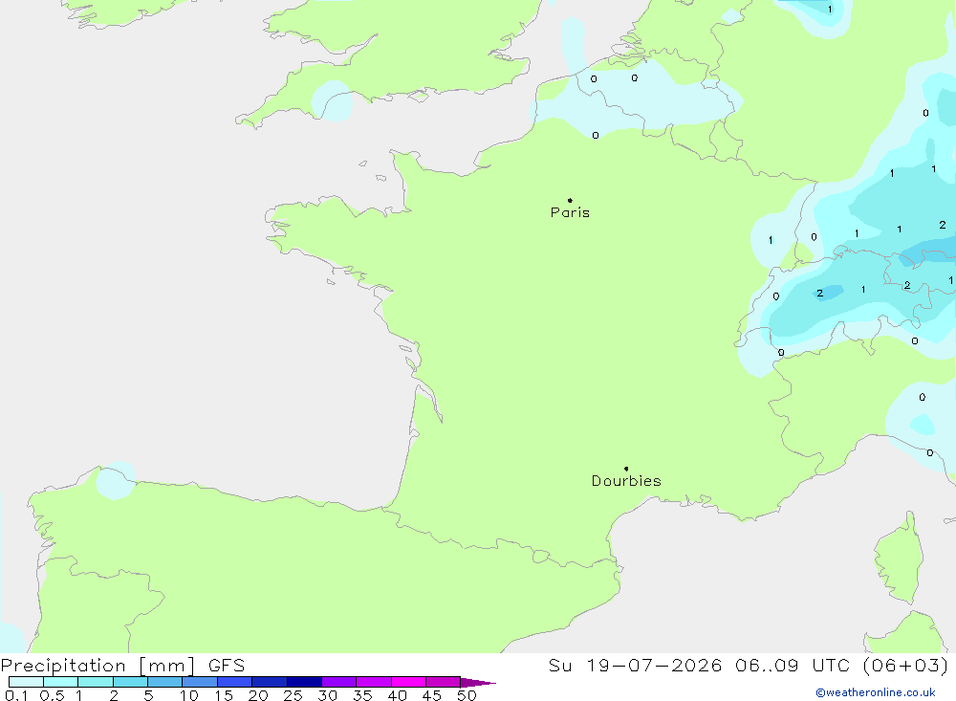Click the '0.1' legend scale label

tap(15, 695)
